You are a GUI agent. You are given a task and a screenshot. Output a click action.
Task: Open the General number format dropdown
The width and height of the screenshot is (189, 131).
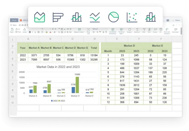pyautogui.click(x=100, y=29)
